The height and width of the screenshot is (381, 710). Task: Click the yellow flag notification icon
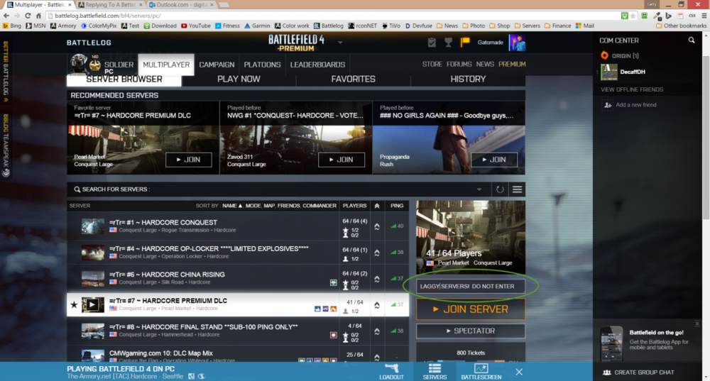pos(466,43)
